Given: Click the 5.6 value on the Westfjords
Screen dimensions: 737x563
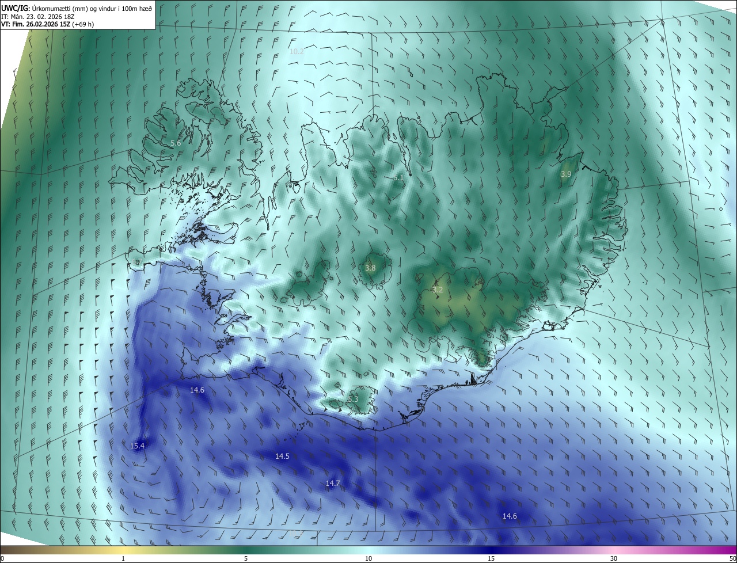Looking at the screenshot, I should (176, 143).
